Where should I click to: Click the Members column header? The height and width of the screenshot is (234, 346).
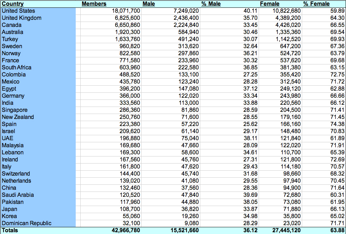(94, 4)
